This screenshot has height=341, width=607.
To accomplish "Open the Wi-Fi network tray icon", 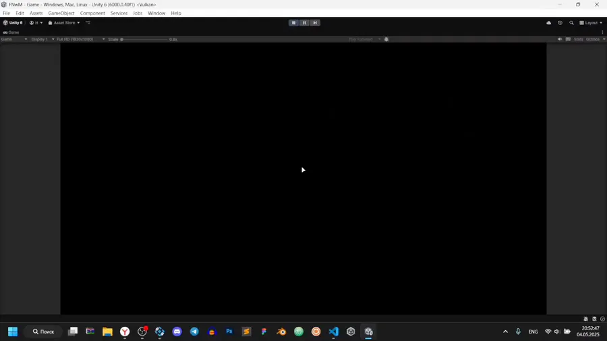I will point(548,332).
